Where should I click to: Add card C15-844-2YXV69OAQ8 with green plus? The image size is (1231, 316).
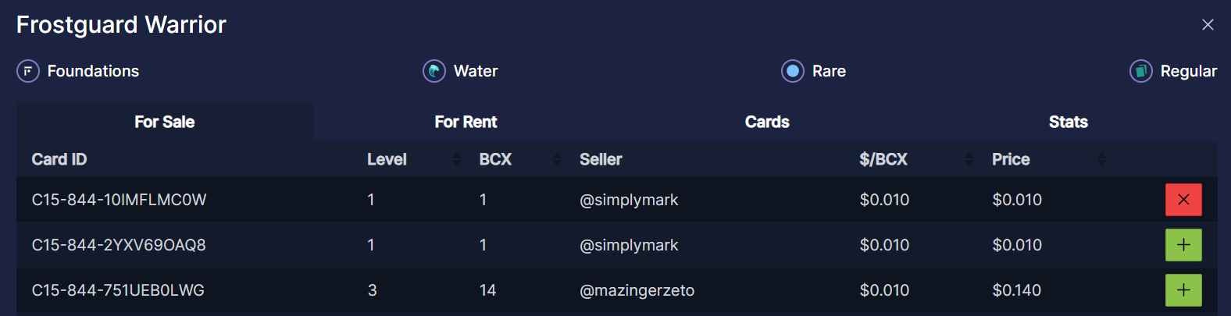point(1183,245)
